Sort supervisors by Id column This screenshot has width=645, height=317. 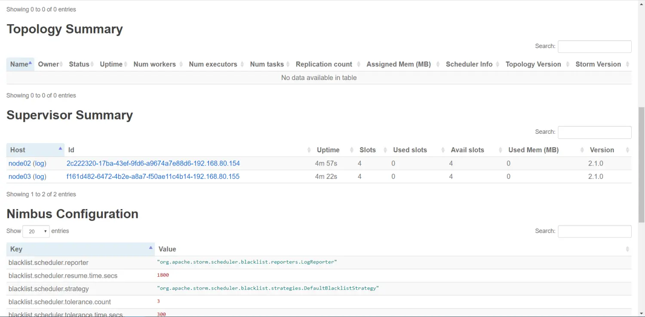click(189, 150)
